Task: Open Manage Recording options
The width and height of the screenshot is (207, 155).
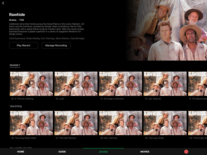Action: 56,45
